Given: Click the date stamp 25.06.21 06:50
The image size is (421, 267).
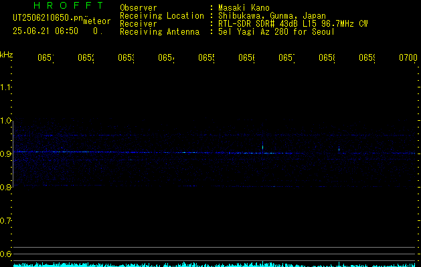Looking at the screenshot, I should click(x=46, y=31).
